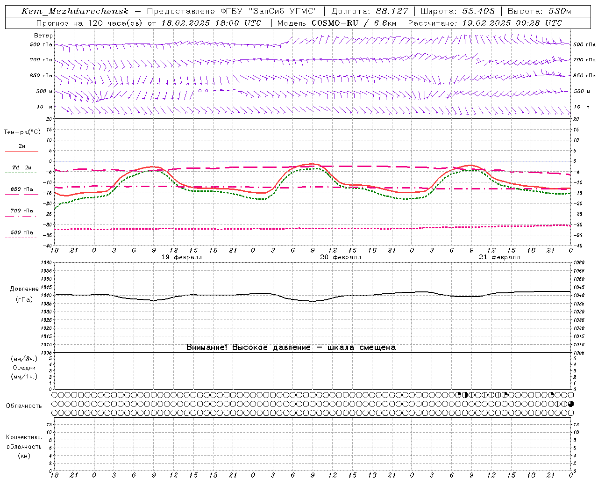
Task: Click the '2м' temperature legend entry
Action: click(x=22, y=146)
